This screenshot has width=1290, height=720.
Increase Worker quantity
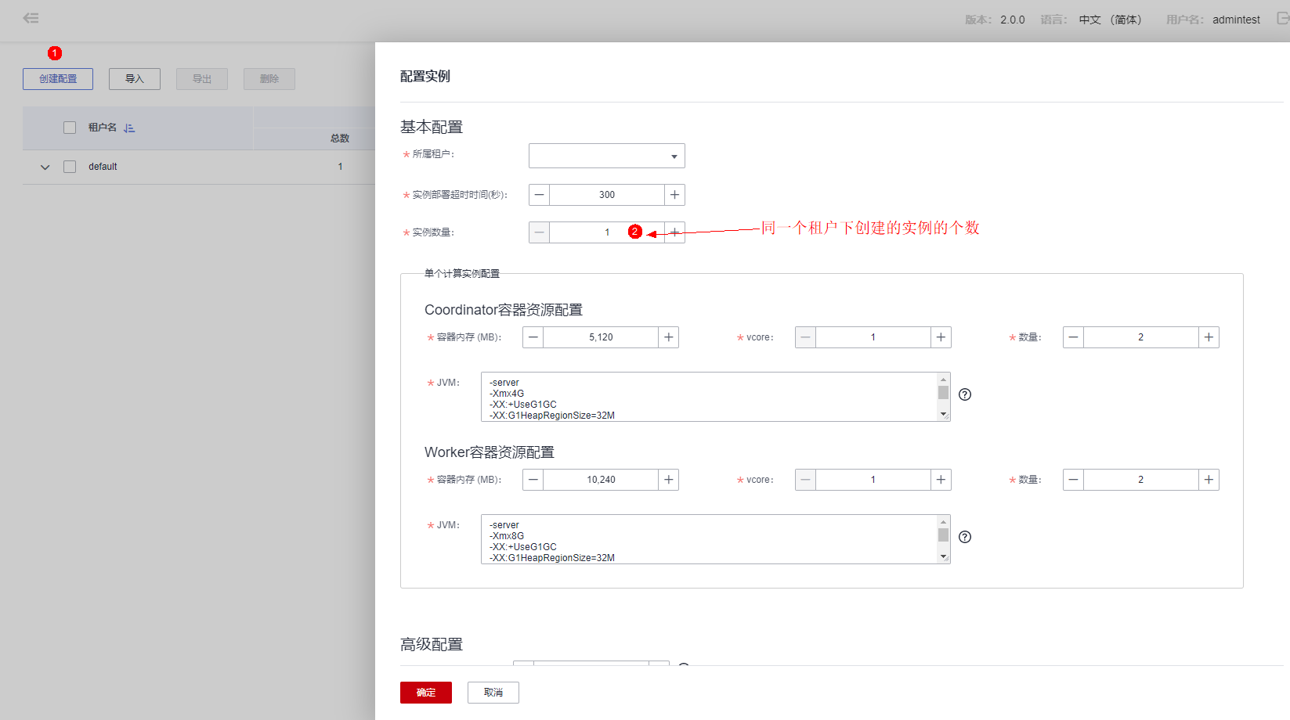pyautogui.click(x=1209, y=480)
